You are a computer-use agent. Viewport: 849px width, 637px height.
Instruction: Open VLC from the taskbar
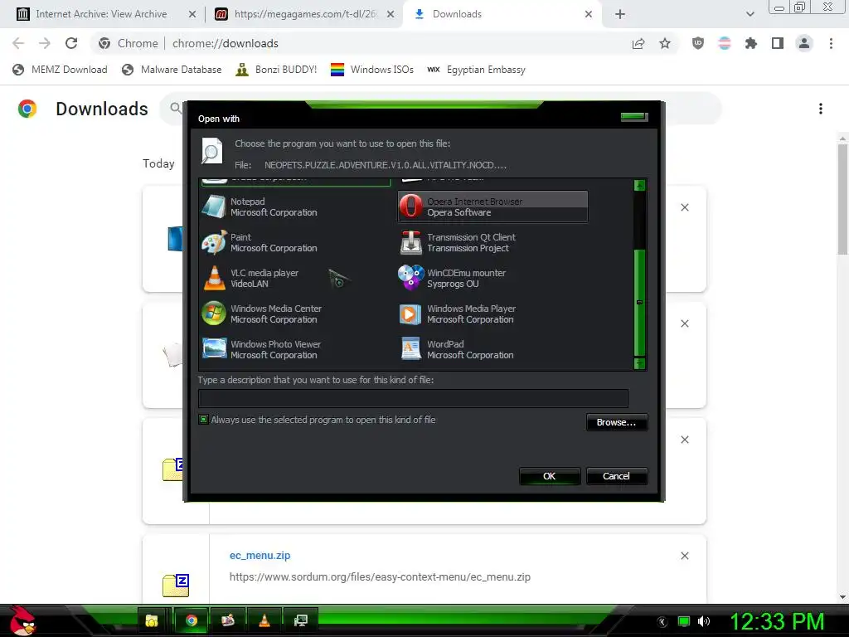(x=264, y=620)
